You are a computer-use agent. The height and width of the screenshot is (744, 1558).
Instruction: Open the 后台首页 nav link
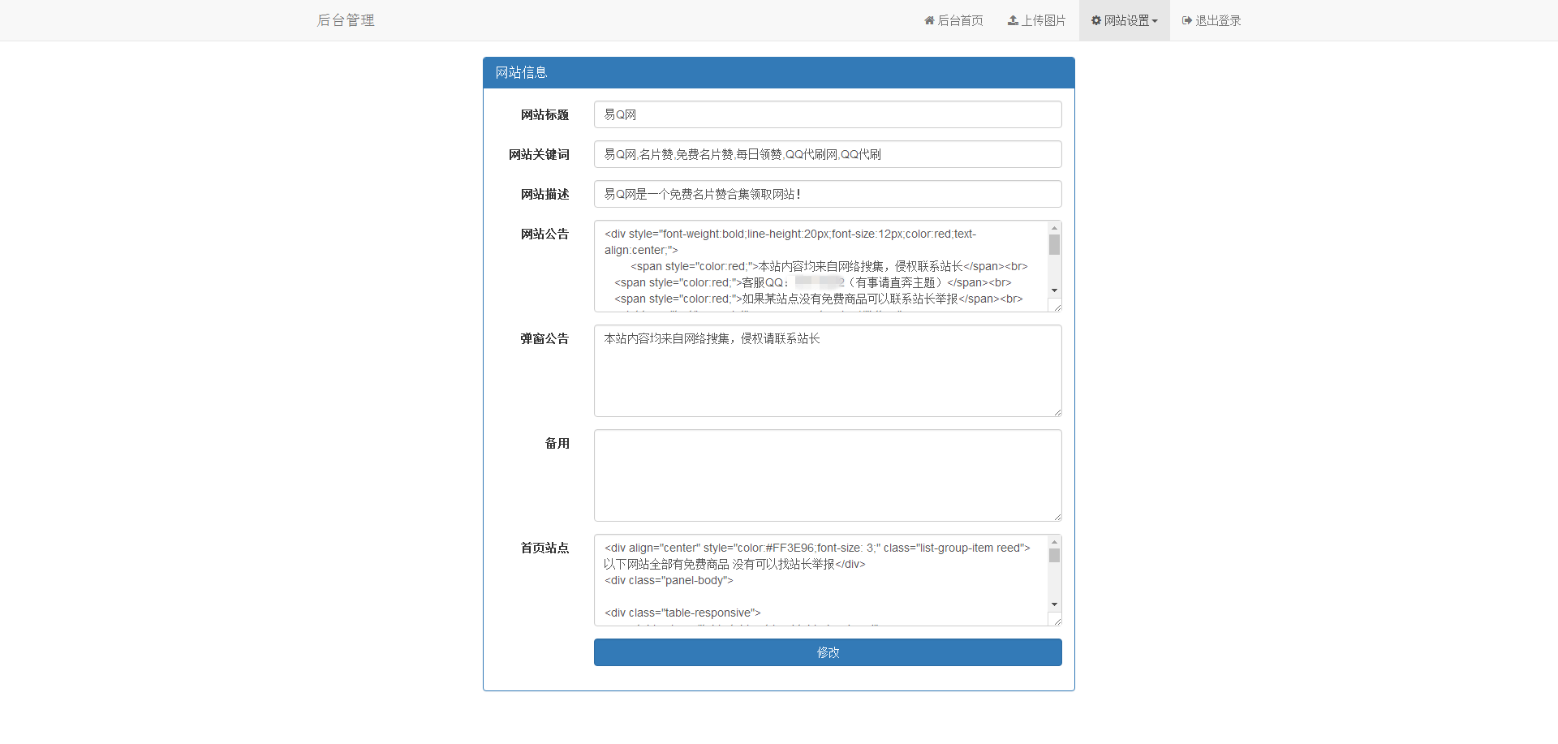pos(961,20)
